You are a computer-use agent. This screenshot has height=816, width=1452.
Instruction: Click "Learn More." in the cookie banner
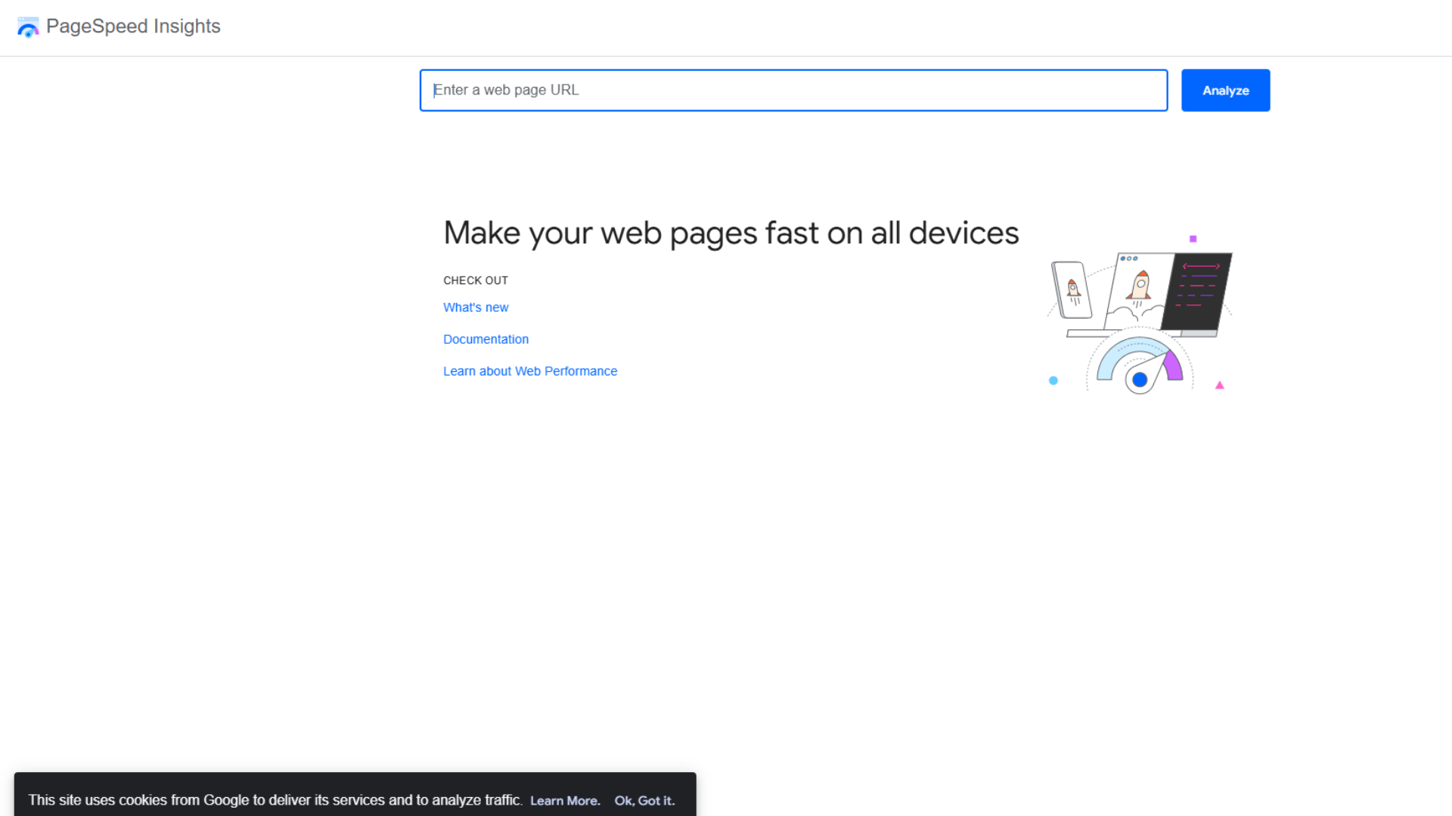click(565, 800)
